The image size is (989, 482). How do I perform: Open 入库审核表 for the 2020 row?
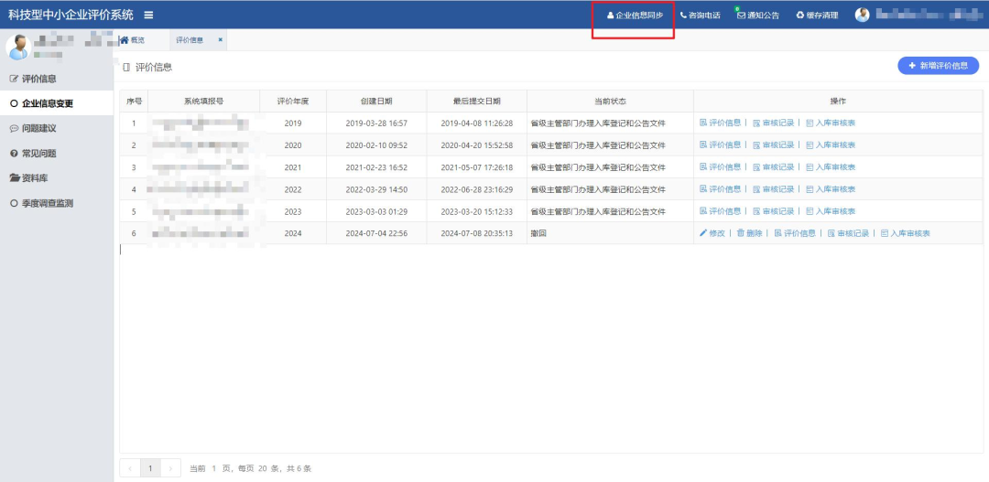coord(831,145)
